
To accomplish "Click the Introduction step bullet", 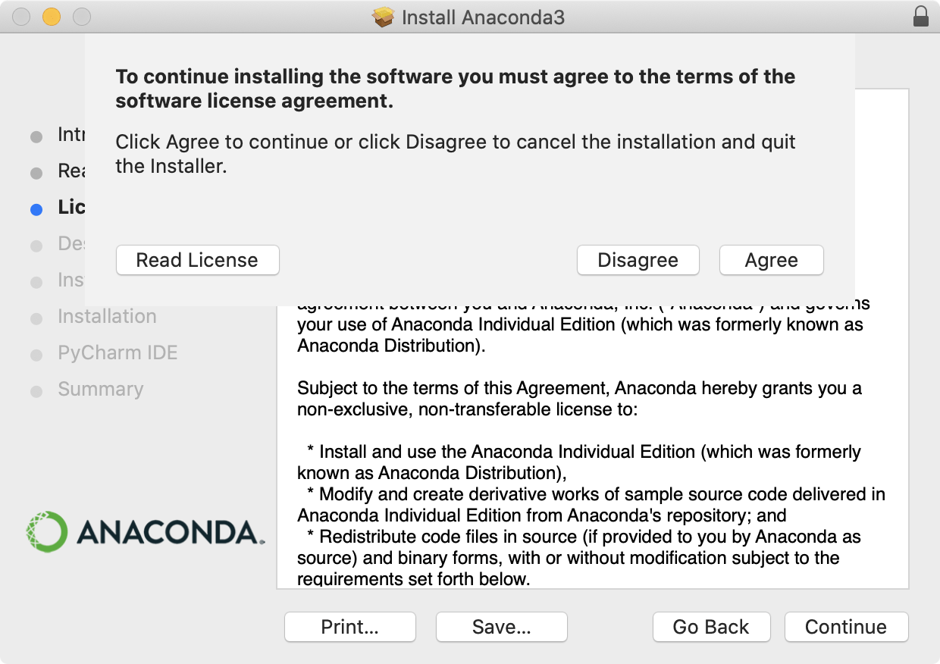I will (36, 137).
